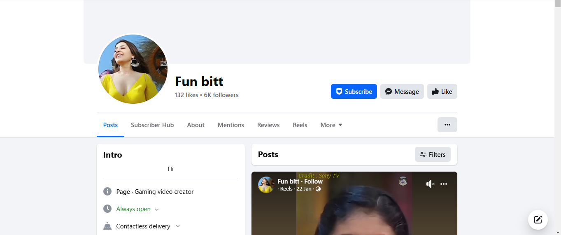The width and height of the screenshot is (561, 235).
Task: Open the Mentions tab
Action: tap(231, 125)
